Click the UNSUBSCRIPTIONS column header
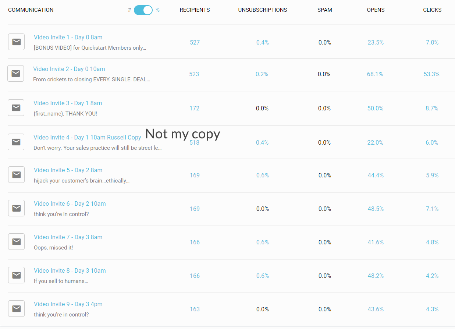455x329 pixels. pyautogui.click(x=262, y=10)
